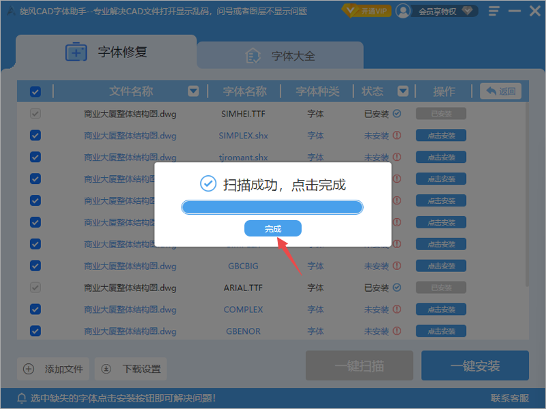Uncheck the ARIAL.TTF row checkbox

pos(35,287)
